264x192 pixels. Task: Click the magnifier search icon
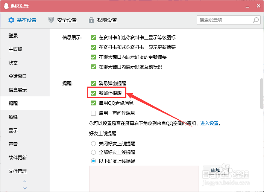point(256,20)
